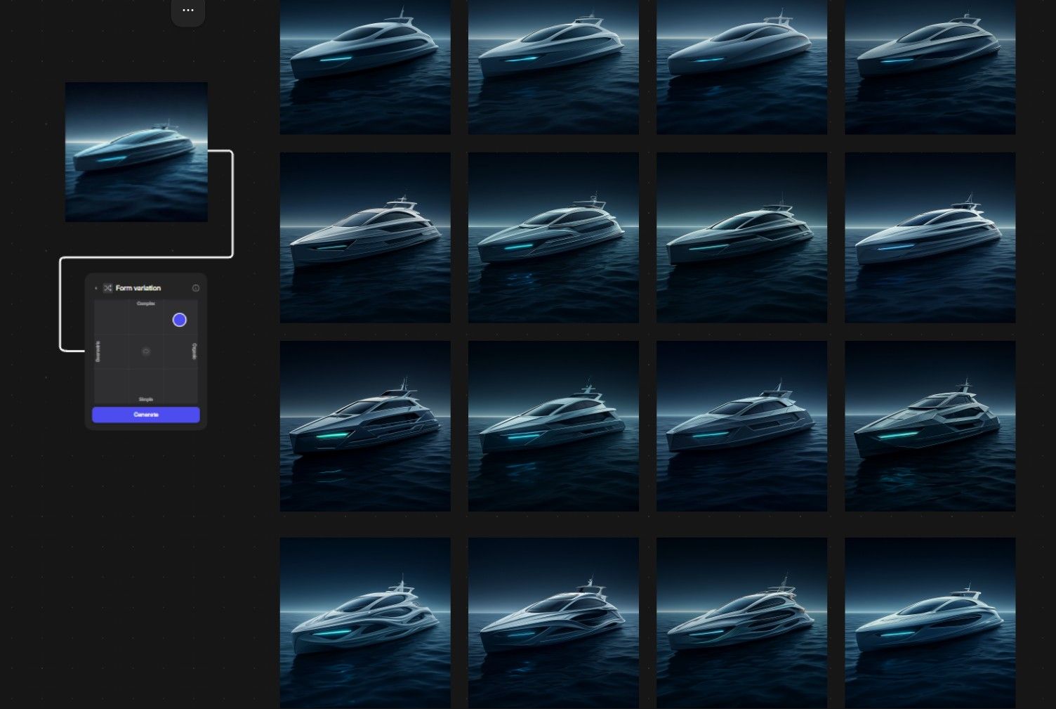Image resolution: width=1056 pixels, height=709 pixels.
Task: Open the Form variation info icon
Action: (196, 288)
